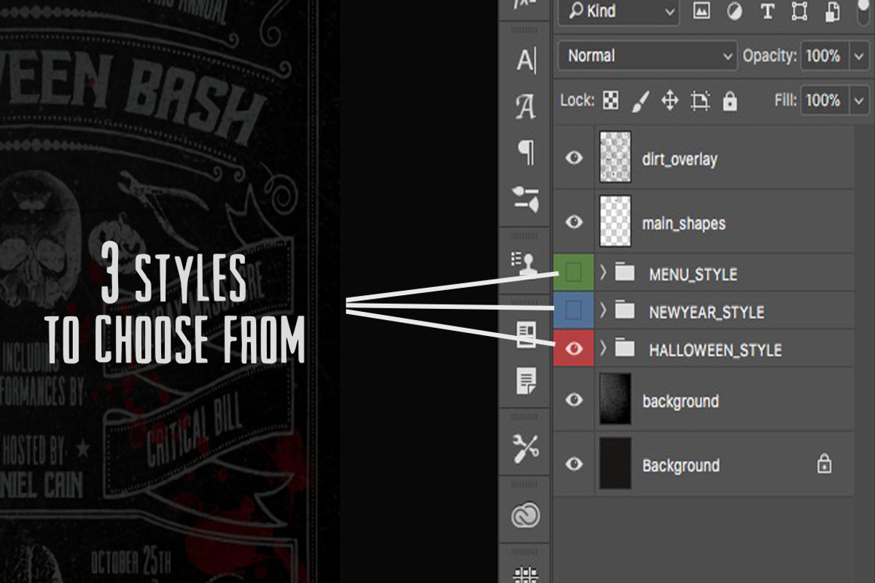Expand the MENU_STYLE group
Image resolution: width=875 pixels, height=583 pixels.
pos(603,273)
